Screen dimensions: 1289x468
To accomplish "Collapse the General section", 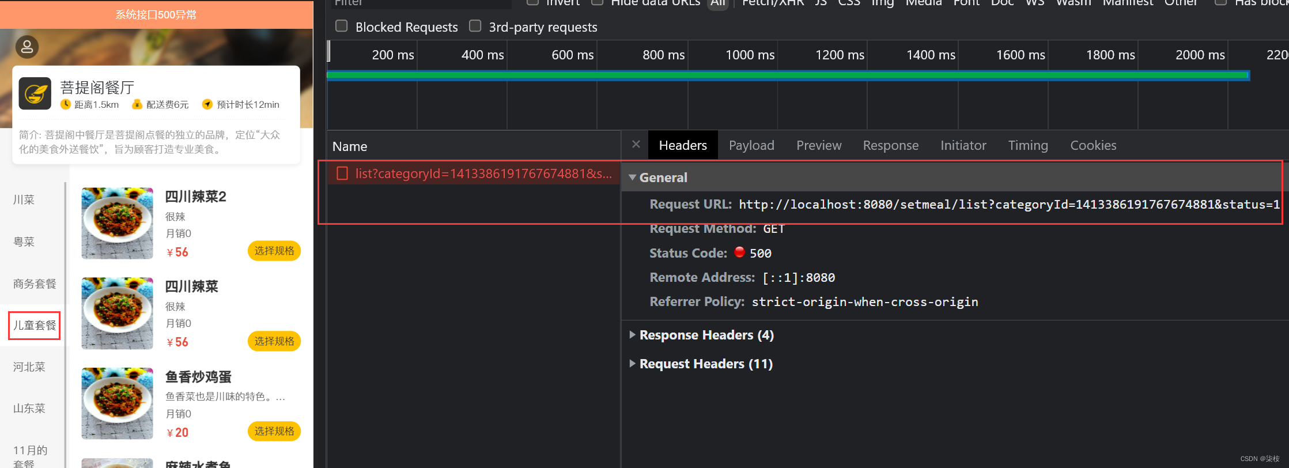I will pos(633,178).
